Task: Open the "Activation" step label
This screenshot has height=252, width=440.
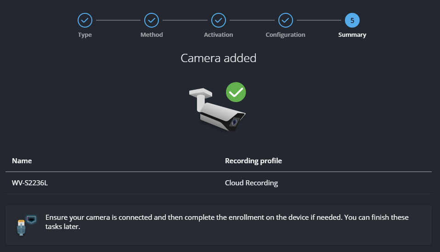Action: pos(219,35)
